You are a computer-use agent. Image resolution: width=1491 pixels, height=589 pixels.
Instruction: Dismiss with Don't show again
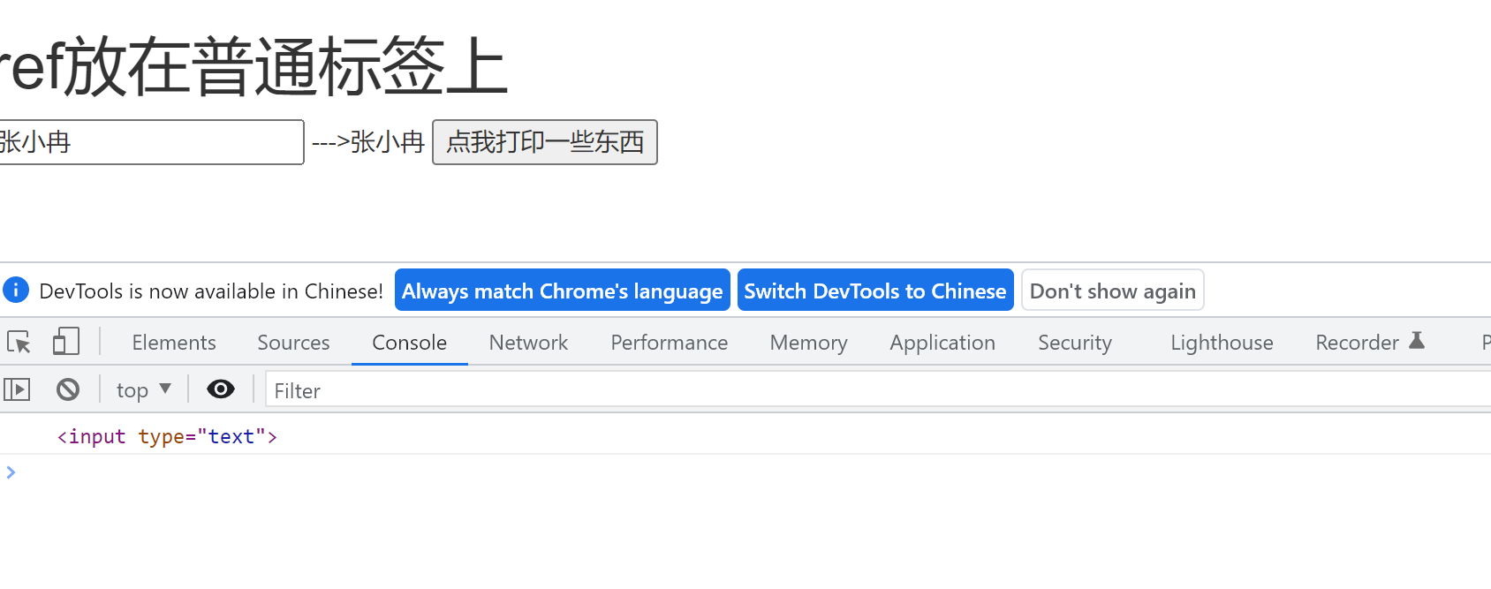point(1112,291)
